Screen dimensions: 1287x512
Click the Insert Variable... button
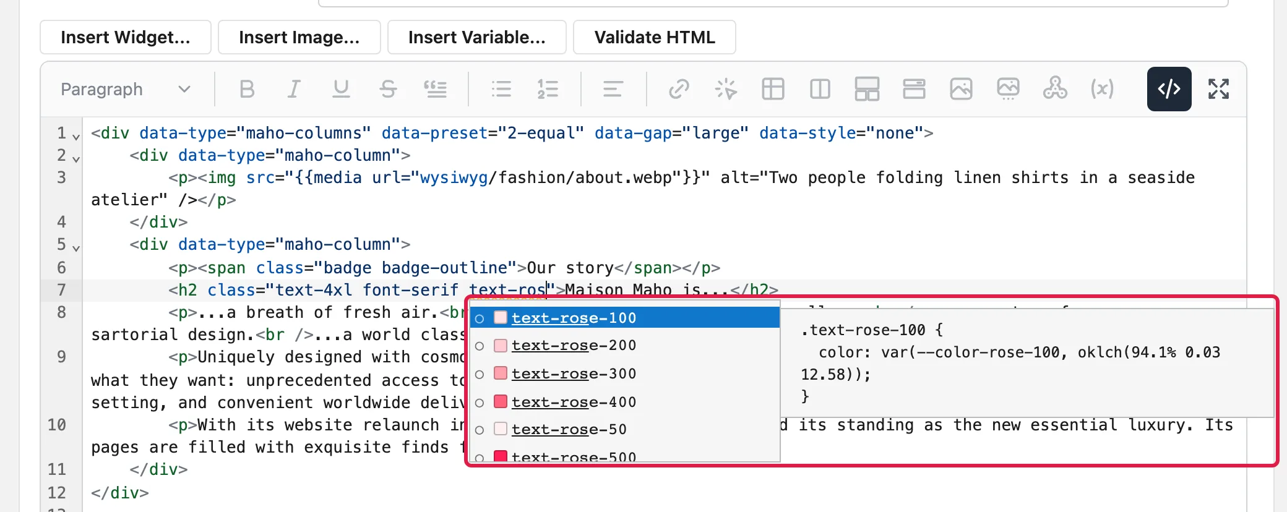477,37
